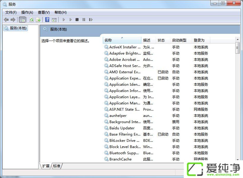243x178 pixels.
Task: Click the Export List toolbar icon
Action: 38,20
